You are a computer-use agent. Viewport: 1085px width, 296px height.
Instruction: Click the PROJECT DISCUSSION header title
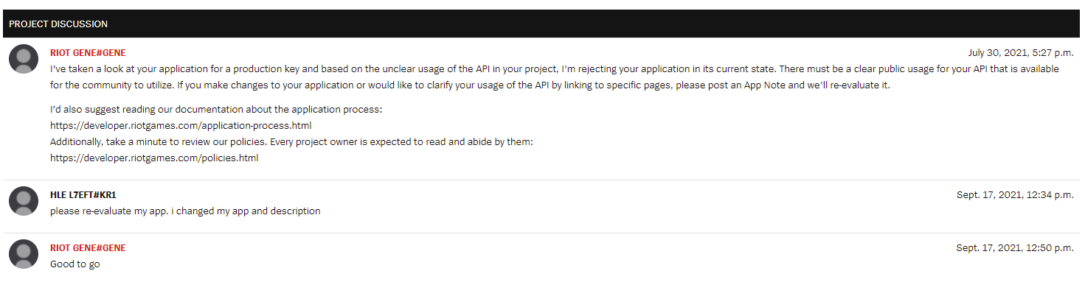(58, 24)
